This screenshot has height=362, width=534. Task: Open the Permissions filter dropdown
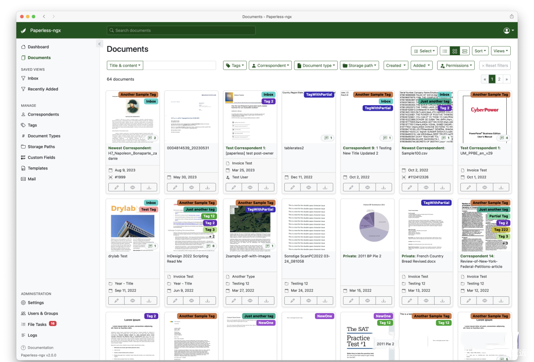[456, 66]
